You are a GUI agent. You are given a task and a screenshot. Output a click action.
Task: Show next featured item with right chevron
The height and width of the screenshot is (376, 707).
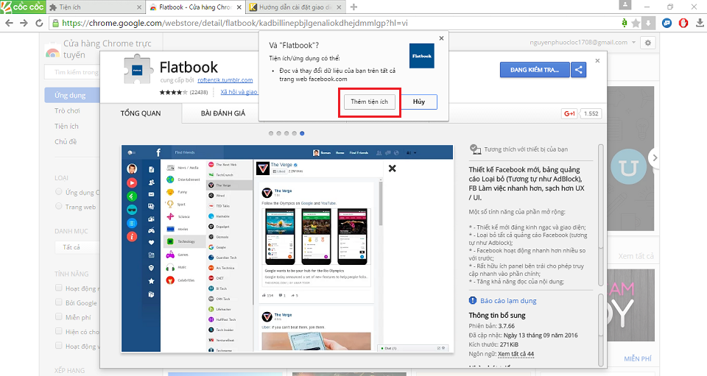coord(655,157)
